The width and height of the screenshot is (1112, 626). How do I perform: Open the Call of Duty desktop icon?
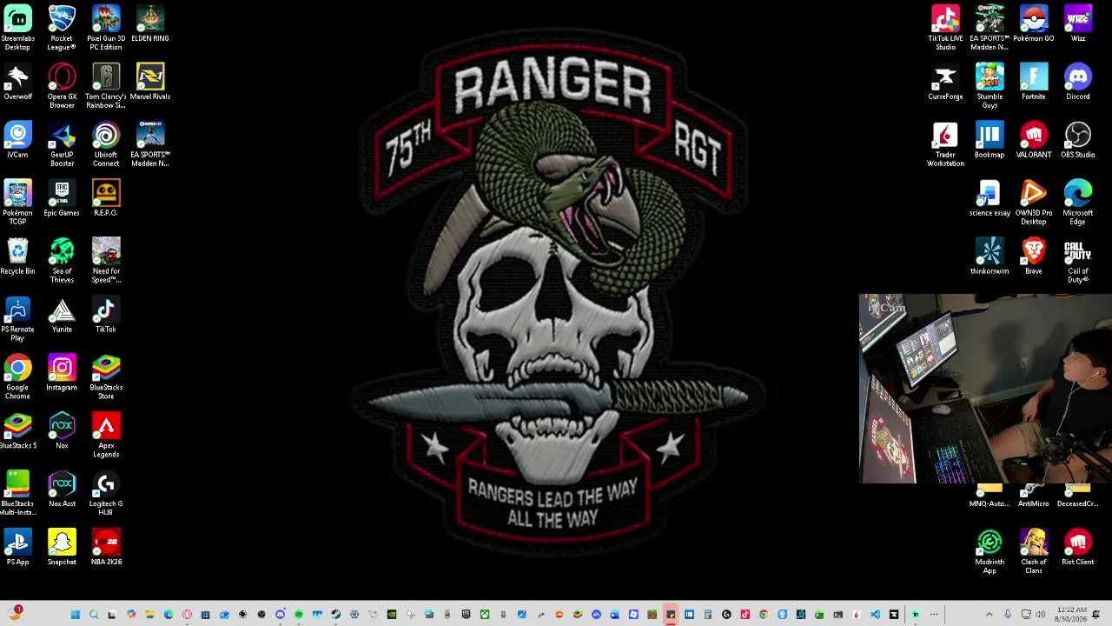pyautogui.click(x=1078, y=261)
